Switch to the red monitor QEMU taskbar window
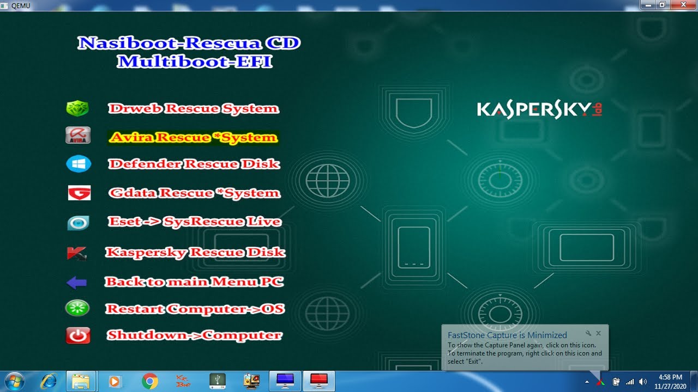The image size is (698, 392). coord(319,381)
